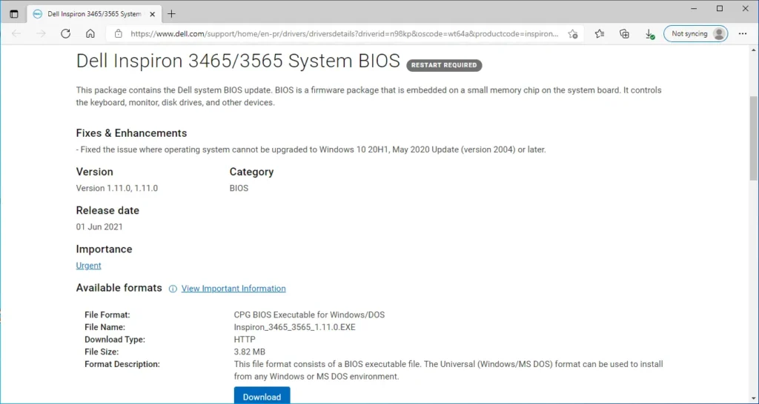Add this page to favorites
Viewport: 759px width, 404px height.
click(572, 33)
